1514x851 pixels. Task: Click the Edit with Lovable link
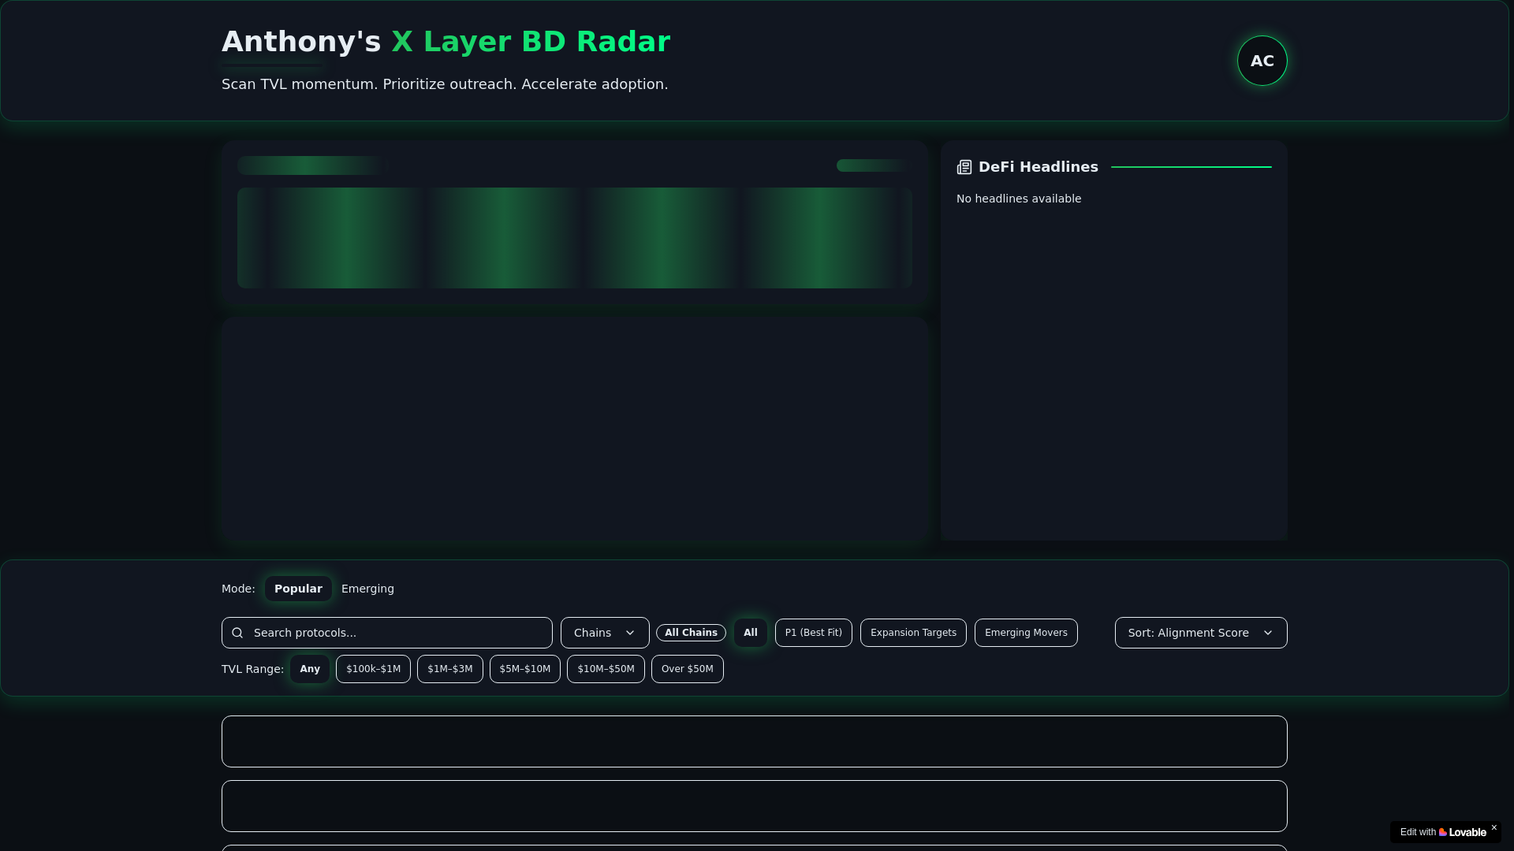[x=1443, y=832]
